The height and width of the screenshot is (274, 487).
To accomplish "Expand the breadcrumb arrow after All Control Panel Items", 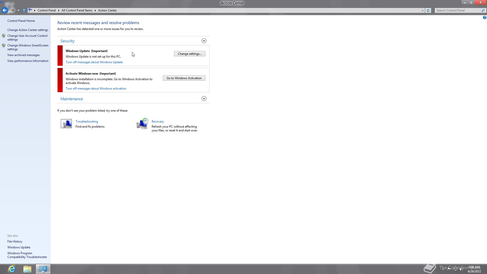I will (95, 10).
